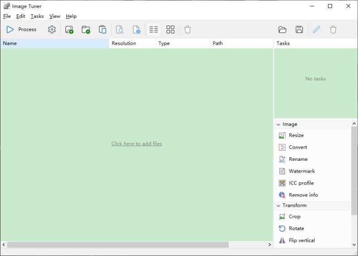The width and height of the screenshot is (358, 256).
Task: Select the 'Watermark' task text
Action: coord(302,171)
